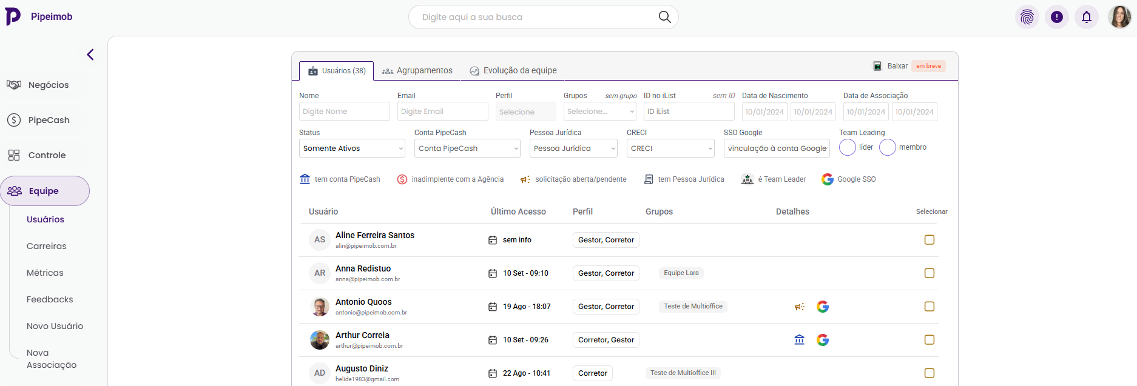This screenshot has width=1137, height=386.
Task: Open the Evolução da equipe tab
Action: coord(513,71)
